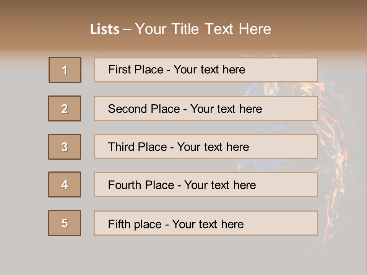Click the number 3 box
Image resolution: width=367 pixels, height=275 pixels.
[x=65, y=147]
